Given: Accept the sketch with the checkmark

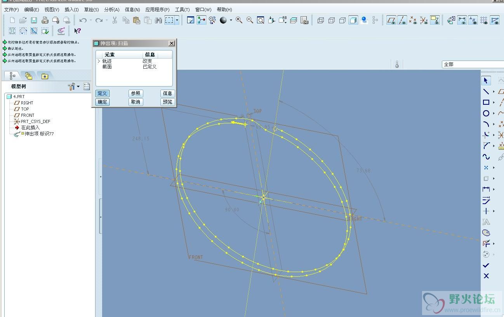Looking at the screenshot, I should point(486,265).
